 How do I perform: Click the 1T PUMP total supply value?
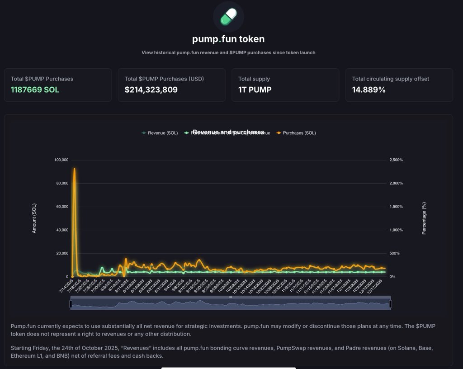(255, 90)
